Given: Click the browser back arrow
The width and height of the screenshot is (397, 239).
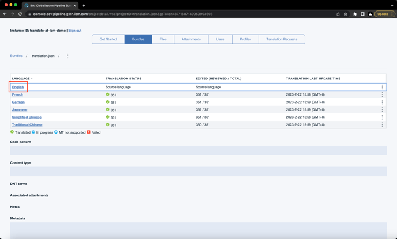Looking at the screenshot, I should pos(5,14).
